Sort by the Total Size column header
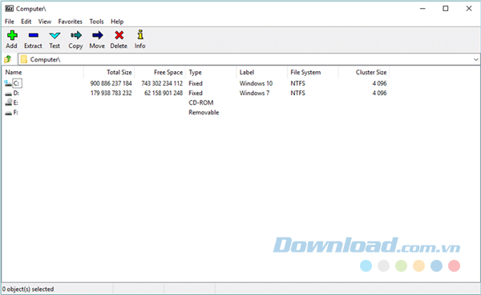481x295 pixels. [109, 72]
